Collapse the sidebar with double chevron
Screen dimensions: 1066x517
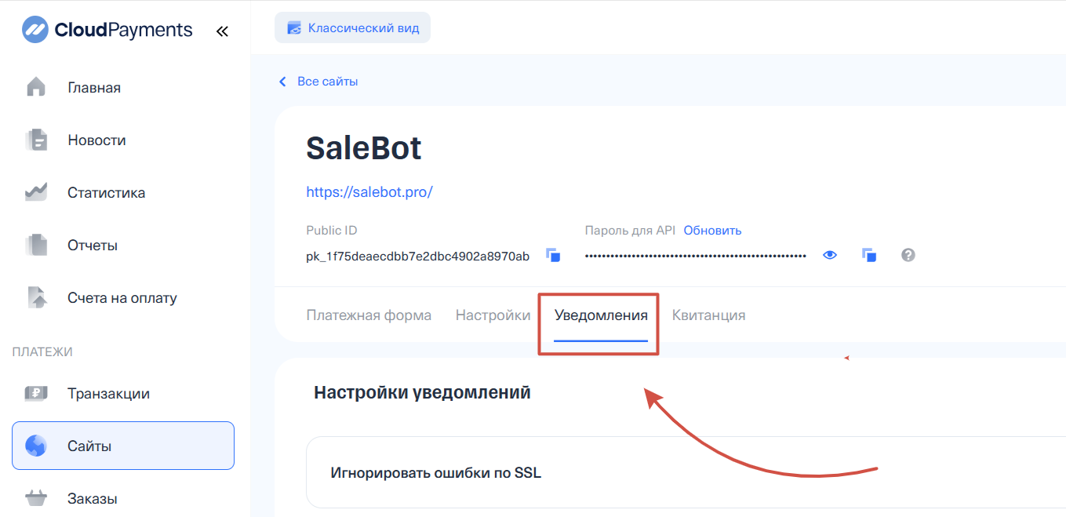tap(222, 31)
